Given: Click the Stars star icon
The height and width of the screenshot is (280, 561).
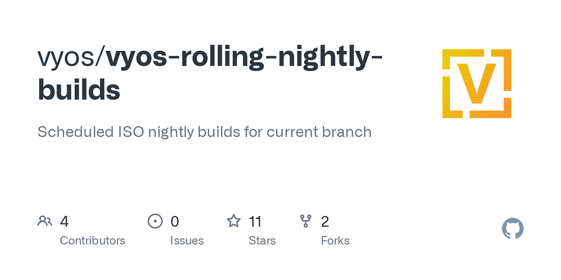Looking at the screenshot, I should tap(234, 221).
